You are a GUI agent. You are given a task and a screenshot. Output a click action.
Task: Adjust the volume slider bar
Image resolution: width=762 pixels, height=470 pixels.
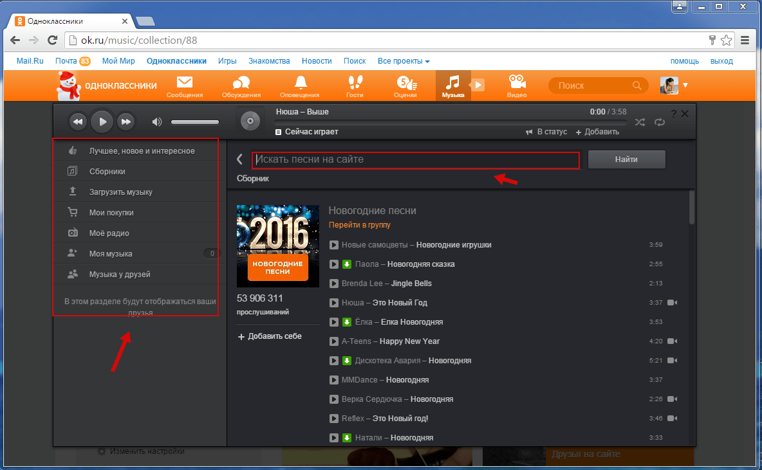point(194,122)
